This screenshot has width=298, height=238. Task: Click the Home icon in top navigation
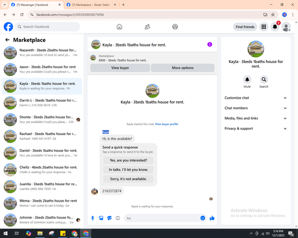pos(119,27)
